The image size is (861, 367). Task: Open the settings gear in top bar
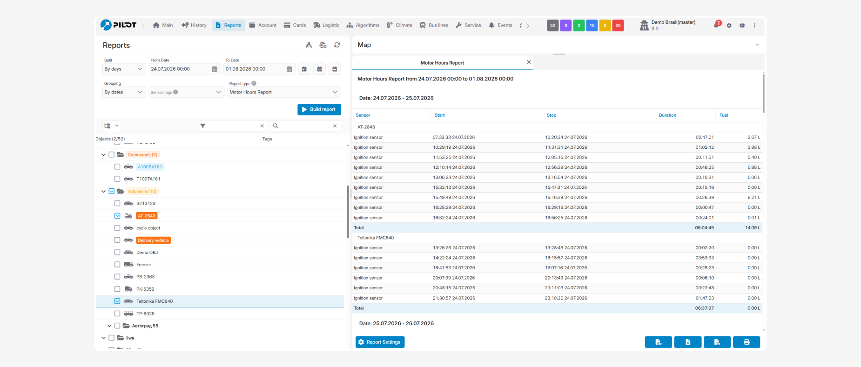(729, 26)
